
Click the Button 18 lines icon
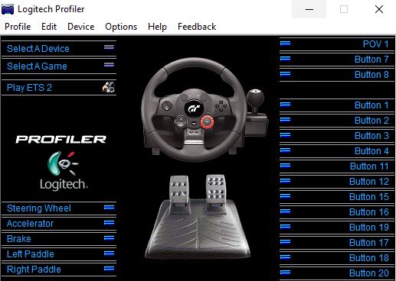pyautogui.click(x=285, y=257)
